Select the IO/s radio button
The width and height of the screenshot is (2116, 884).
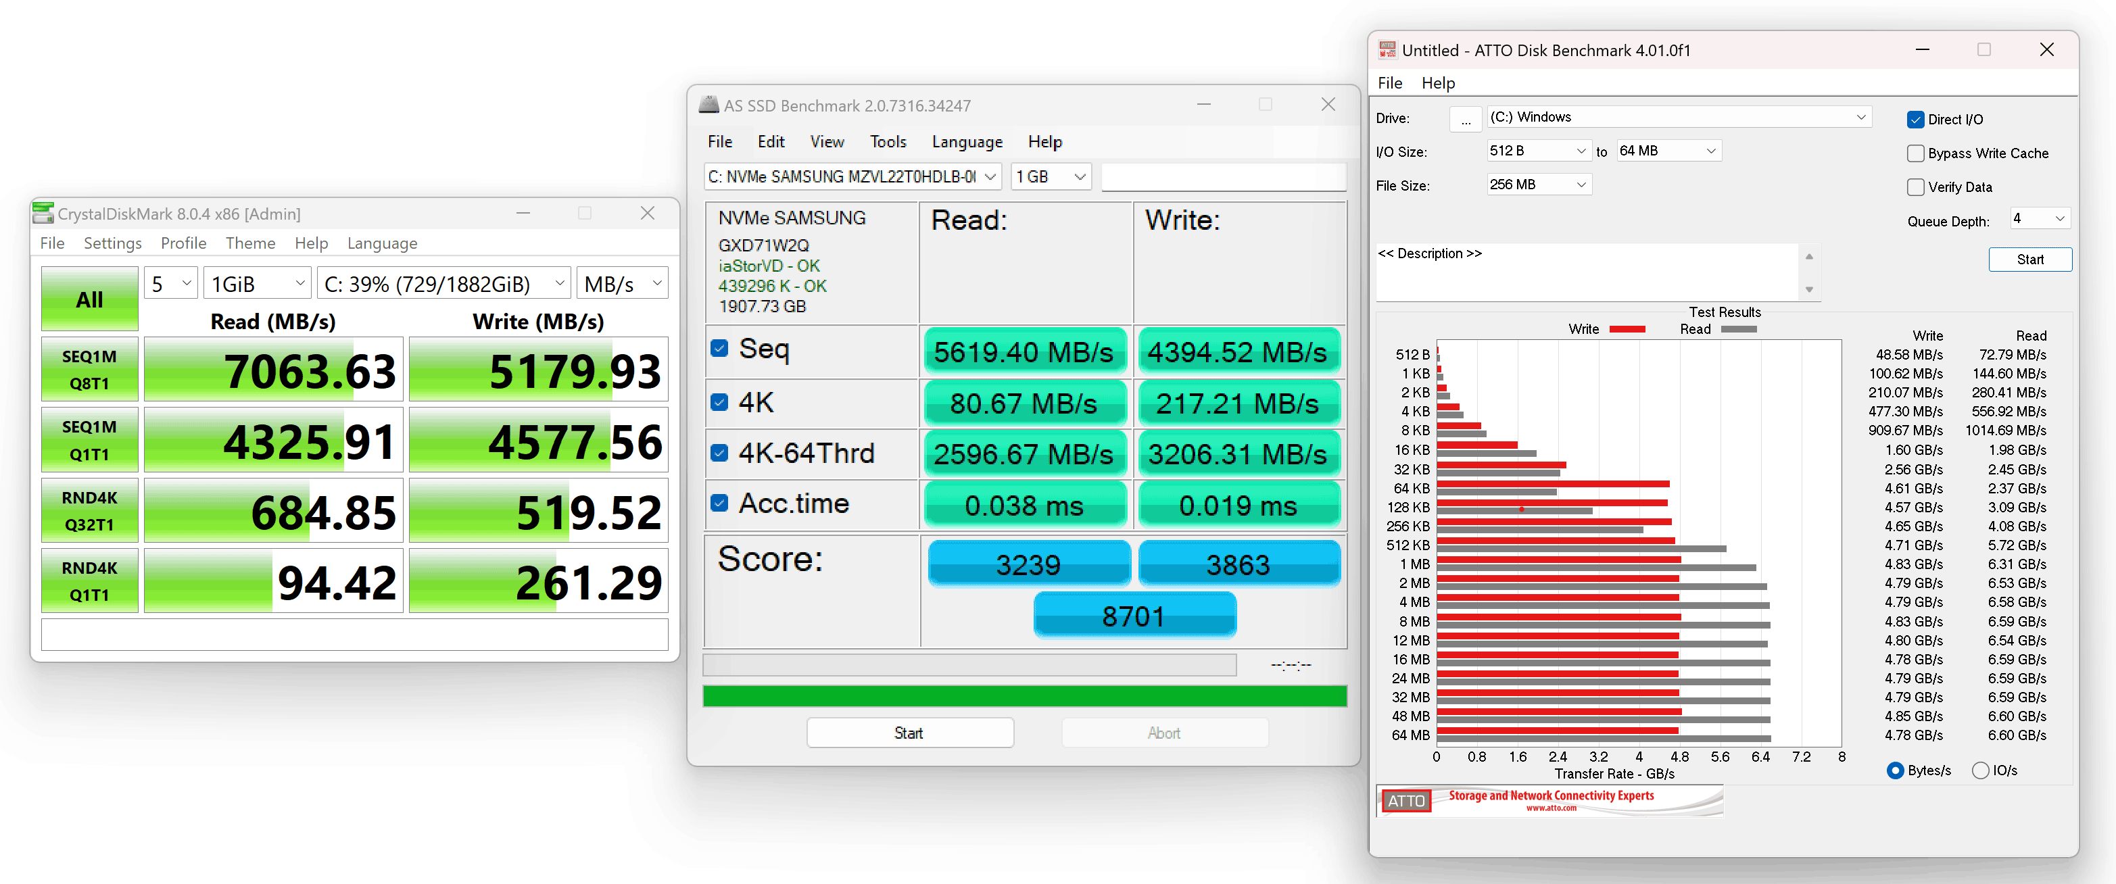(x=1981, y=770)
